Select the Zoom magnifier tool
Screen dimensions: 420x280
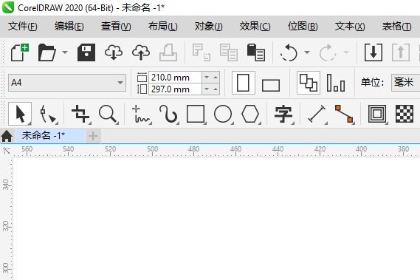pos(108,114)
